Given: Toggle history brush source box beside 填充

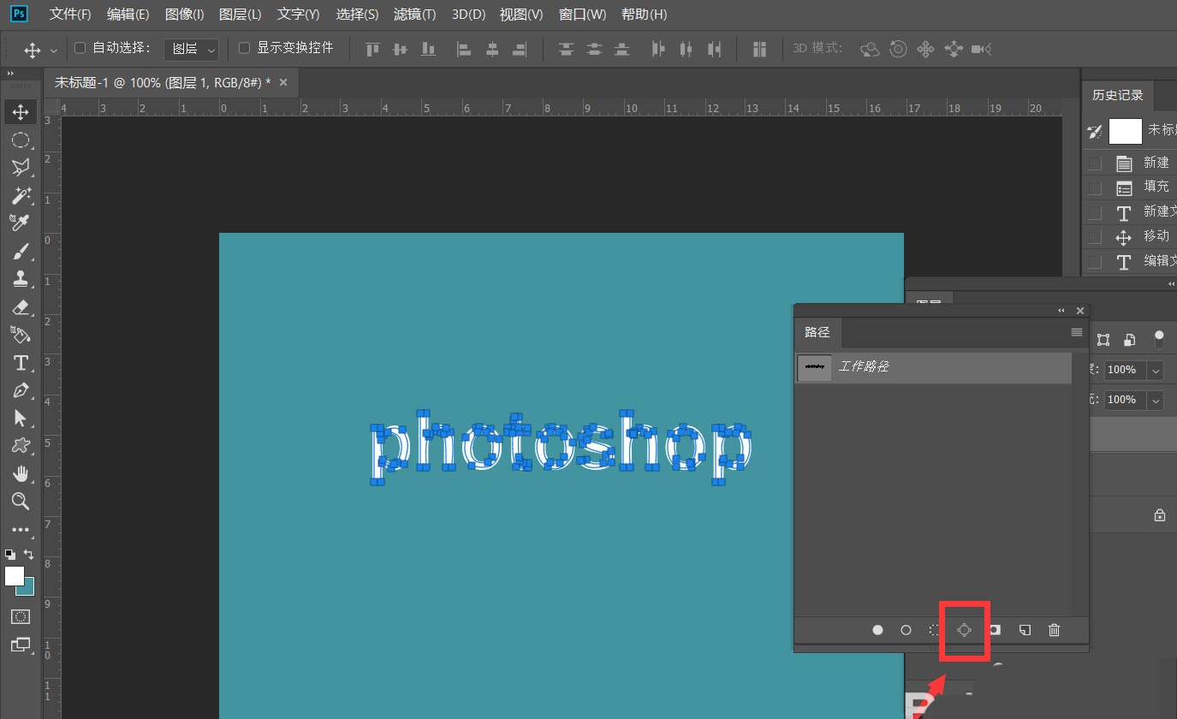Looking at the screenshot, I should (1095, 187).
